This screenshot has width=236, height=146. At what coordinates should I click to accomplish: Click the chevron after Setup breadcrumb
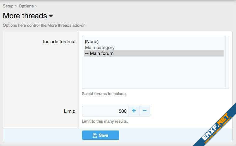(x=16, y=6)
